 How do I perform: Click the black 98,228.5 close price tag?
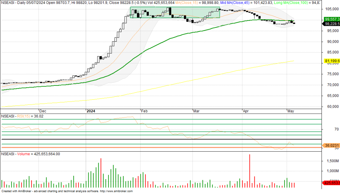pyautogui.click(x=331, y=24)
